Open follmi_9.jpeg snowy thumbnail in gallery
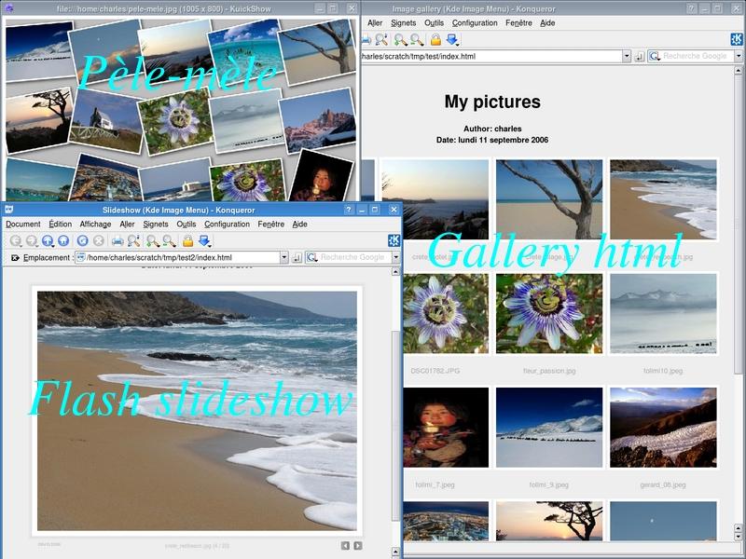Viewport: 746px width, 559px height. (549, 428)
